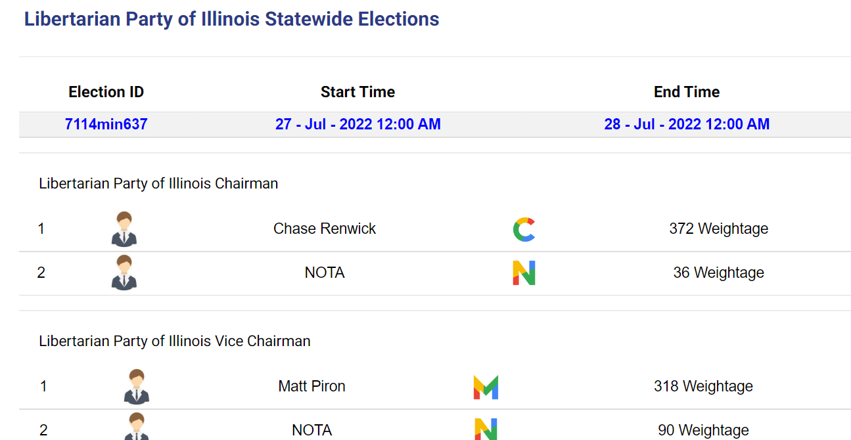Viewport: 851px width, 440px height.
Task: Click the colorful C symbol for Chase Renwick
Action: pos(524,229)
